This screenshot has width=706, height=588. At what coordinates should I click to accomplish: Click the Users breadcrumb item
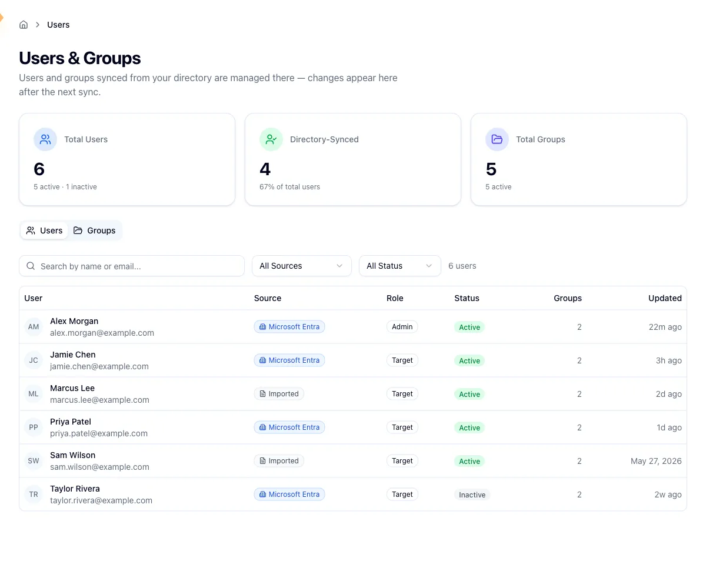[x=58, y=25]
